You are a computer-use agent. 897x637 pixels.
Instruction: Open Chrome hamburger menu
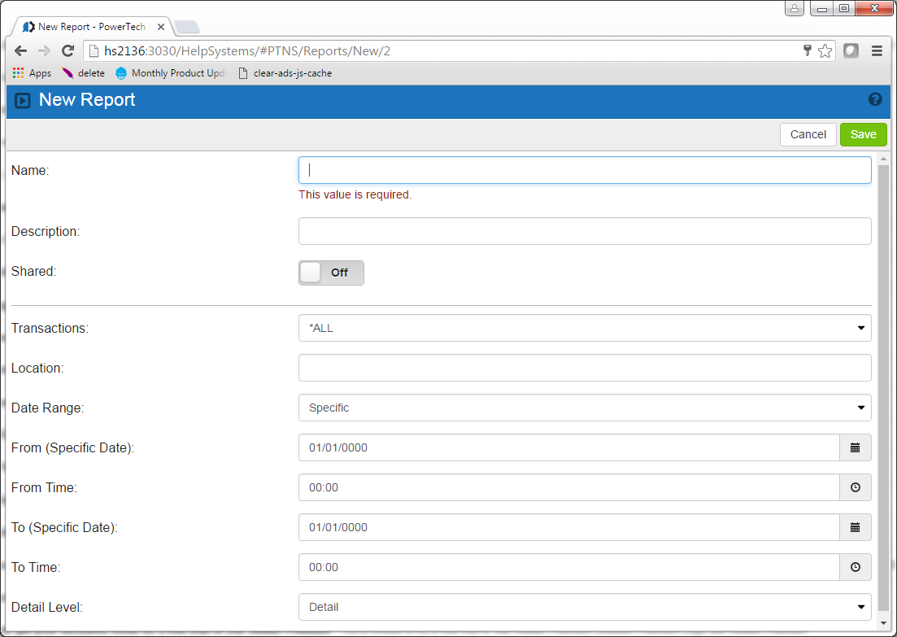tap(877, 51)
